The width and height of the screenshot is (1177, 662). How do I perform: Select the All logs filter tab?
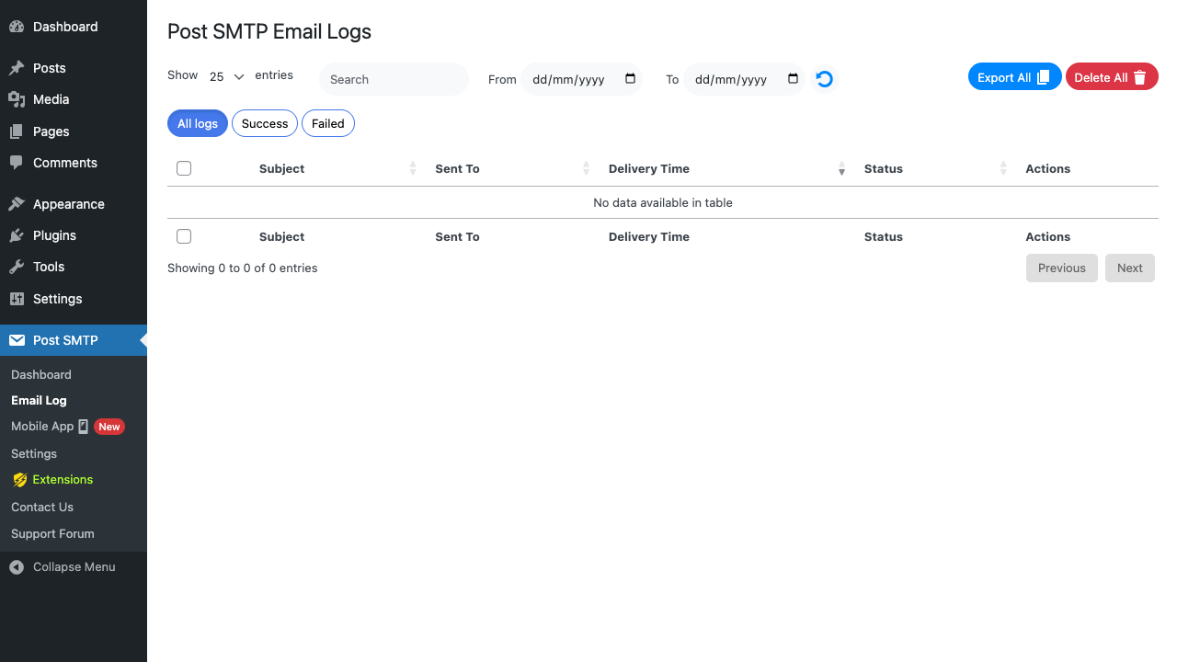point(198,123)
